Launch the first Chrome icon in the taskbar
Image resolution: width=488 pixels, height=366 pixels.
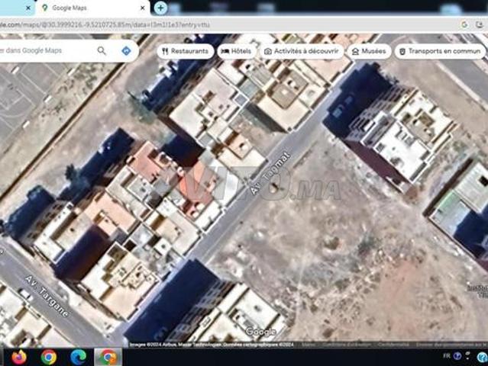pyautogui.click(x=49, y=358)
